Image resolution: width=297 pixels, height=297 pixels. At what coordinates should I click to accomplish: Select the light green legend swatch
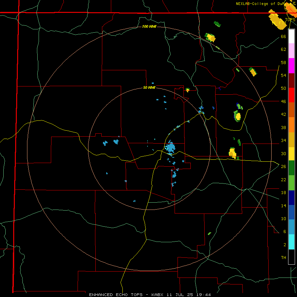pos(291,183)
